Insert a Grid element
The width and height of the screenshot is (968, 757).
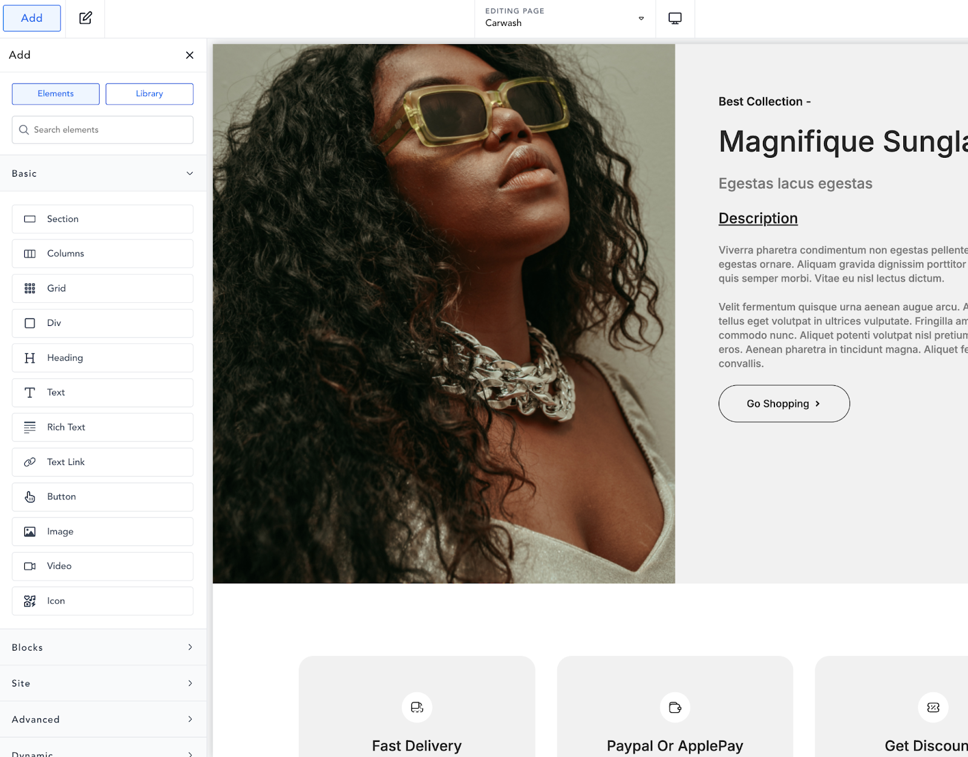[x=102, y=288]
